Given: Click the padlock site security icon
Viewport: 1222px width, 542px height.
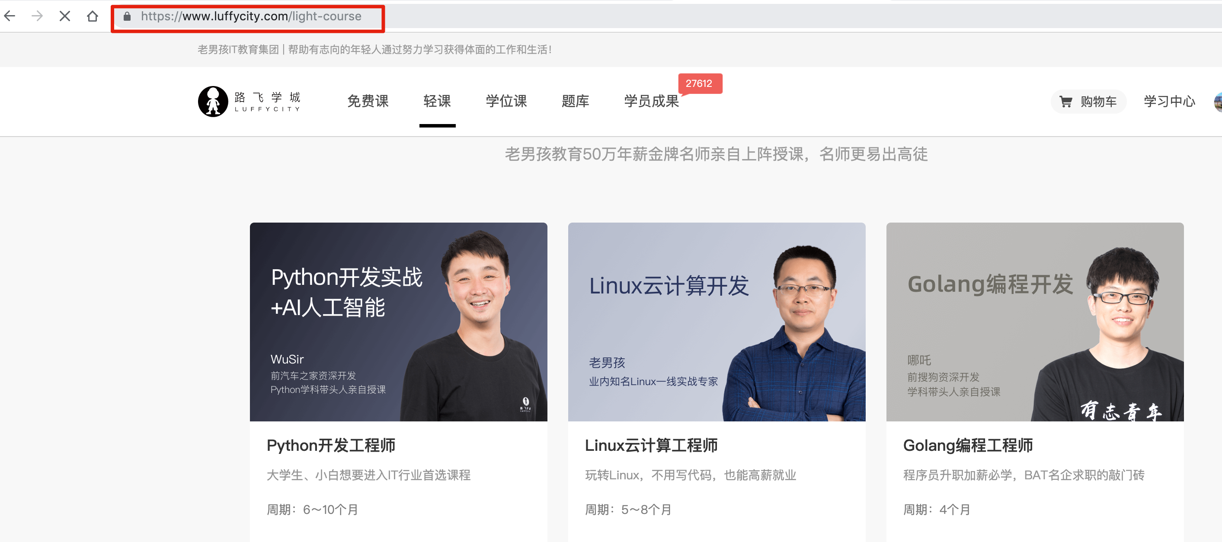Looking at the screenshot, I should 127,16.
